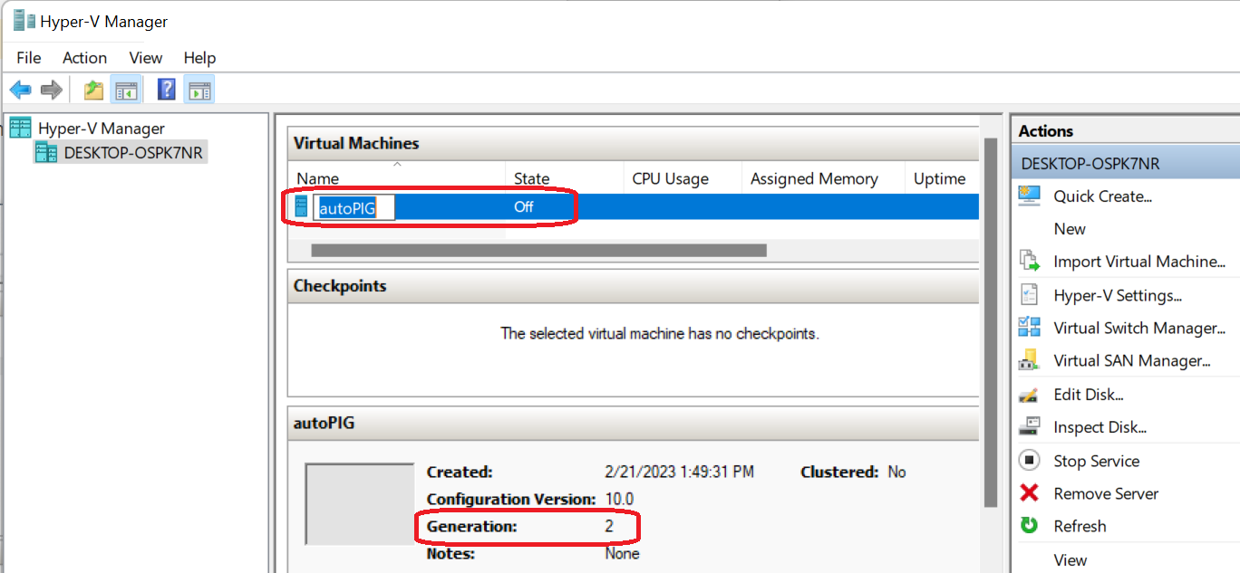The image size is (1240, 573).
Task: Sort by the State column header
Action: [x=564, y=178]
